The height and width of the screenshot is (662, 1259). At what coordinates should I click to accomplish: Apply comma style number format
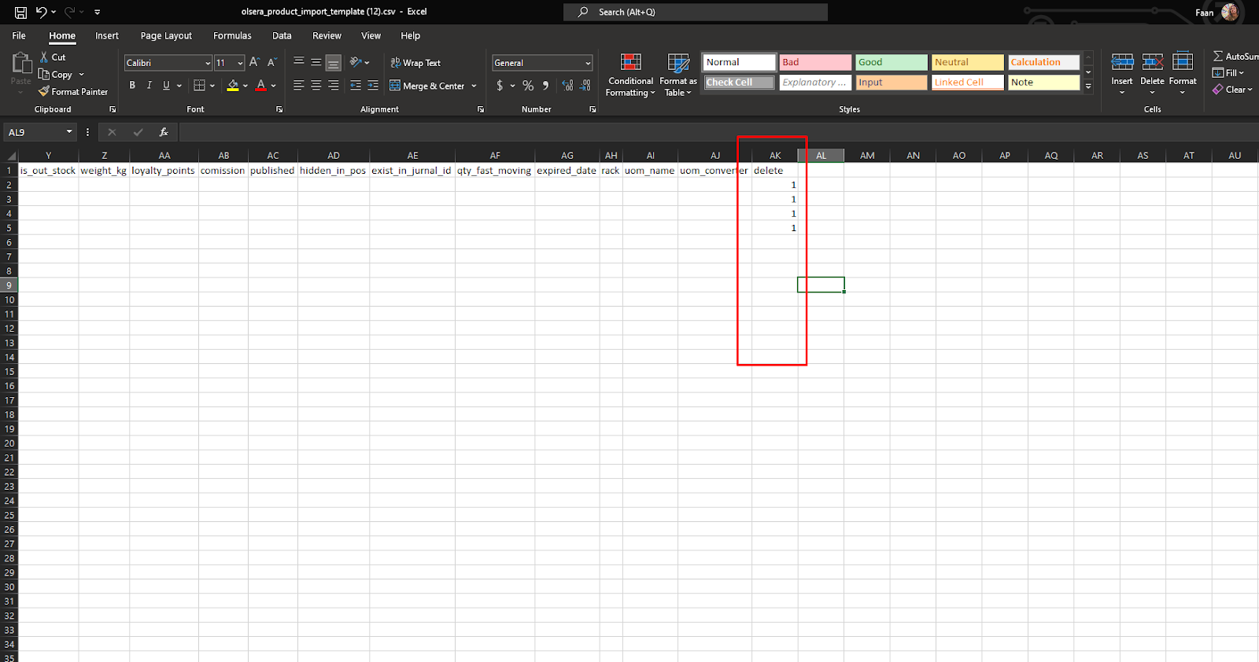(x=545, y=86)
